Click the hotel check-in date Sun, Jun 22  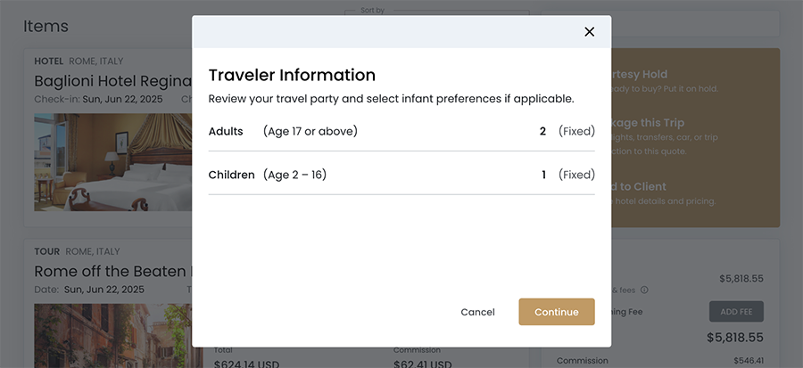122,99
